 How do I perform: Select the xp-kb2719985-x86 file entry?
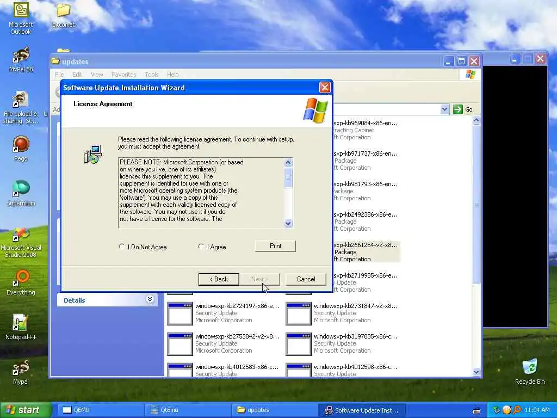(x=366, y=282)
